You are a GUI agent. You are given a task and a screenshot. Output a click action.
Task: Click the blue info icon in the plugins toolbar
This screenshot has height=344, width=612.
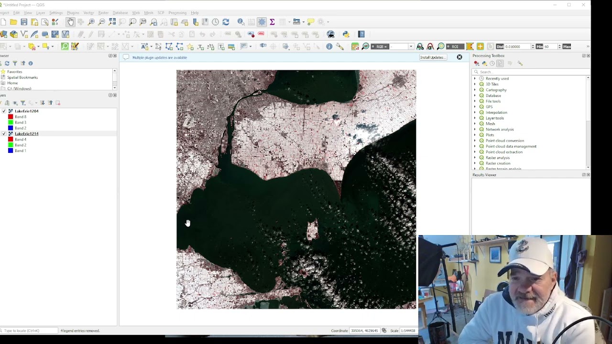tap(329, 46)
